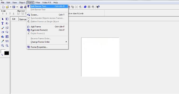Click the white canvas frame area
Screen dimensions: 179x94
100,57
